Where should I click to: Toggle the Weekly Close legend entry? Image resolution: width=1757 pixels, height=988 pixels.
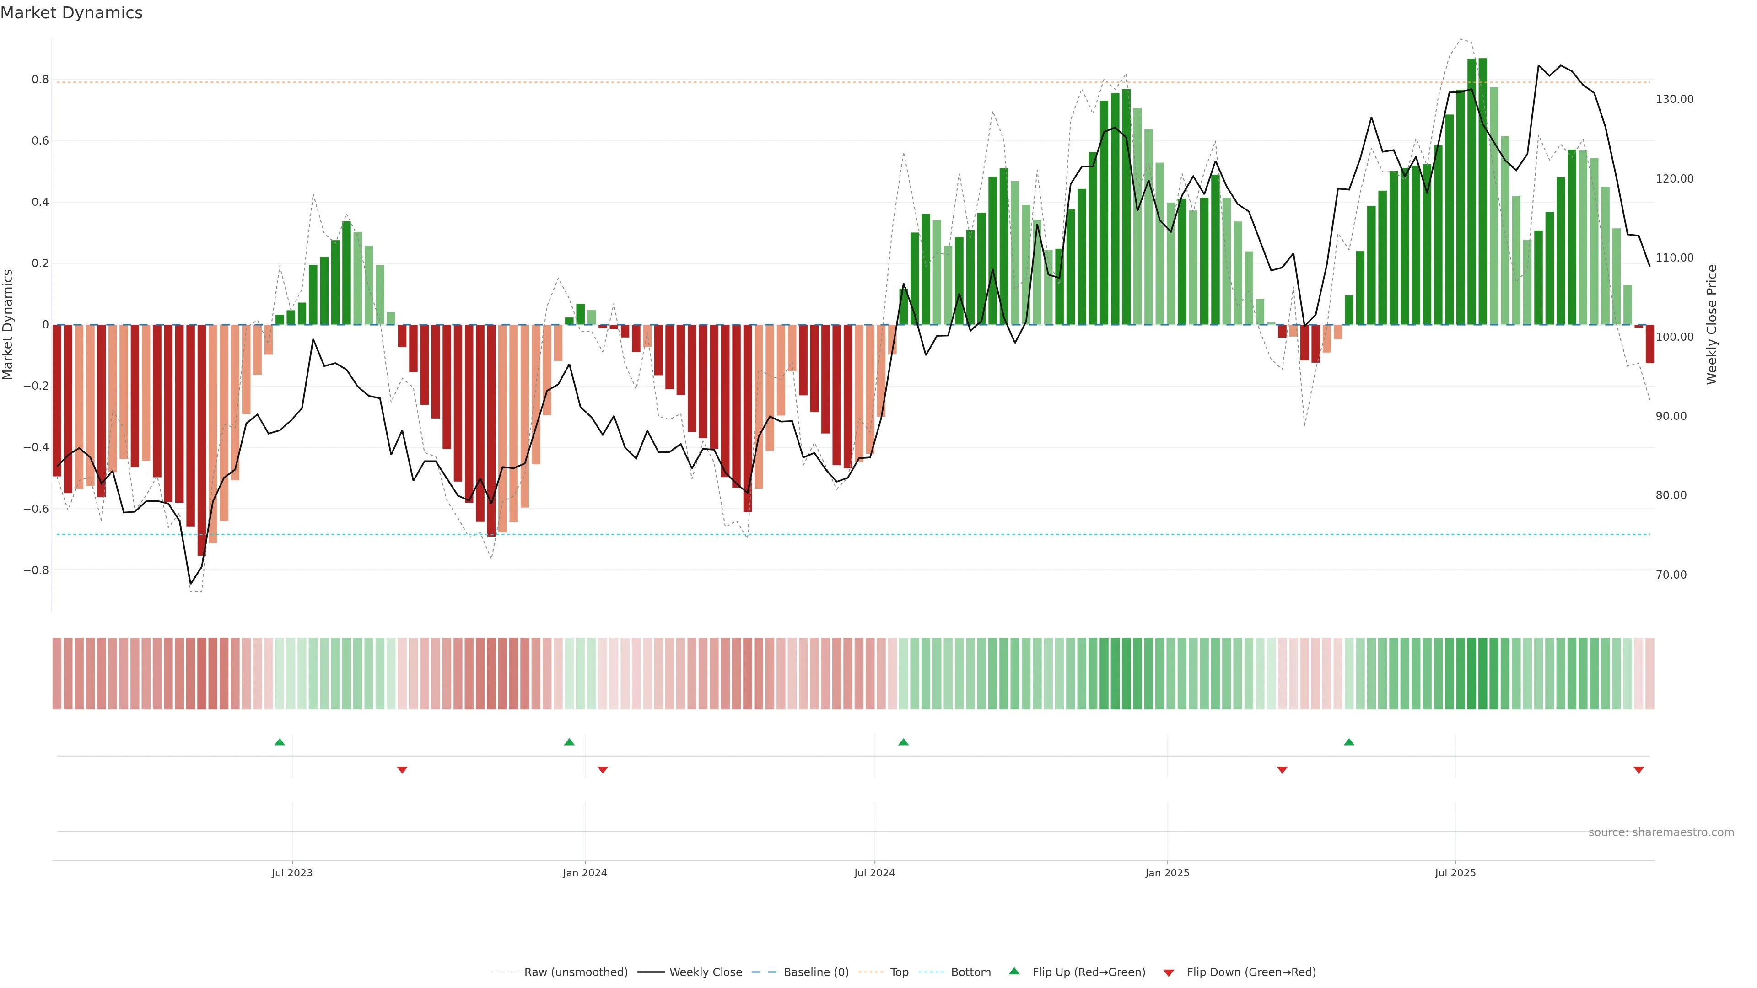point(705,972)
